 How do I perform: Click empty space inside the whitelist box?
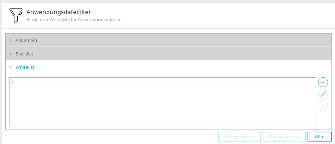click(x=162, y=106)
